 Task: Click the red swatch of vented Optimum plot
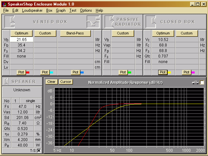pos(27,72)
